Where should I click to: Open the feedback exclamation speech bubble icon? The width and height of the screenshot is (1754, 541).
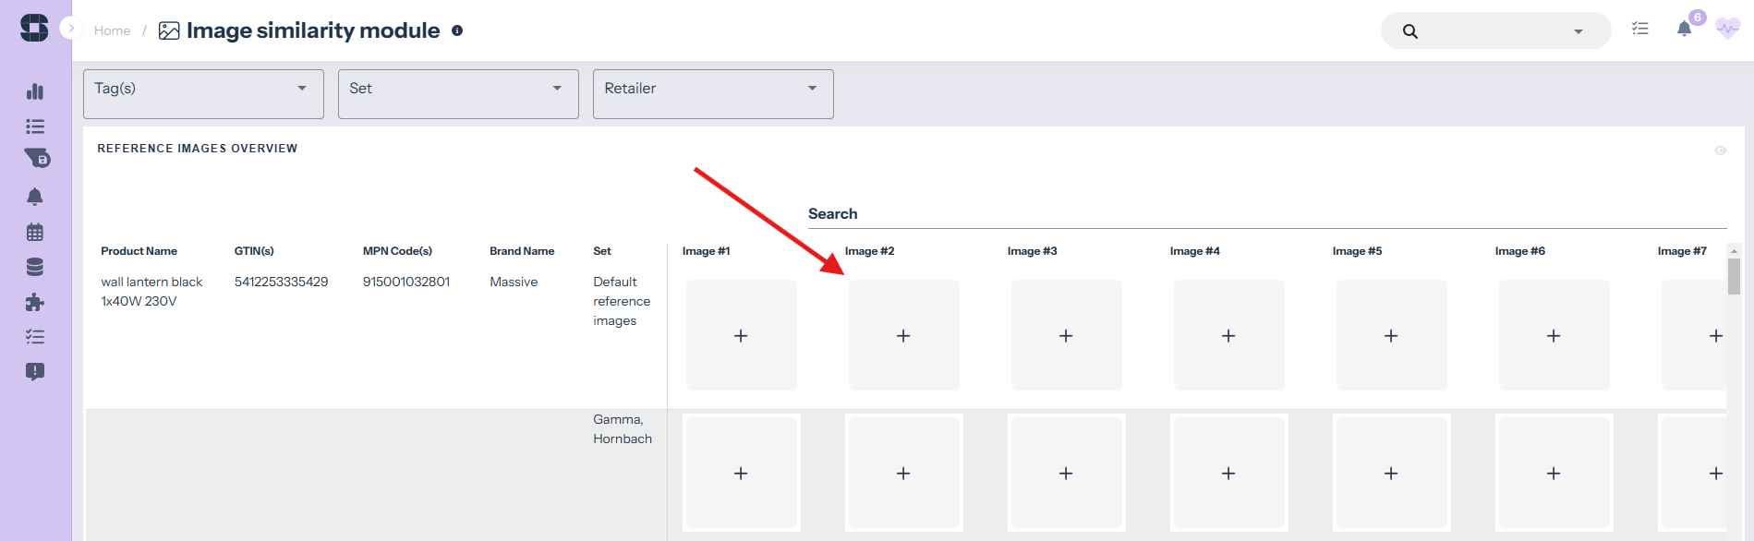click(35, 371)
